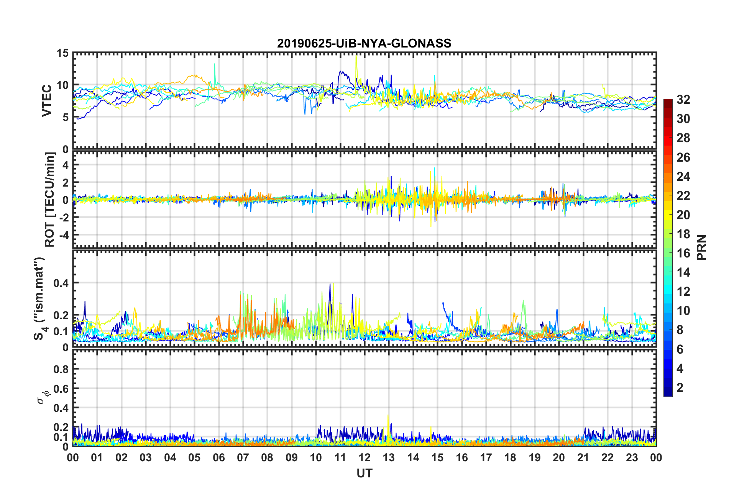Click the x-axis tick label 21

coord(583,457)
